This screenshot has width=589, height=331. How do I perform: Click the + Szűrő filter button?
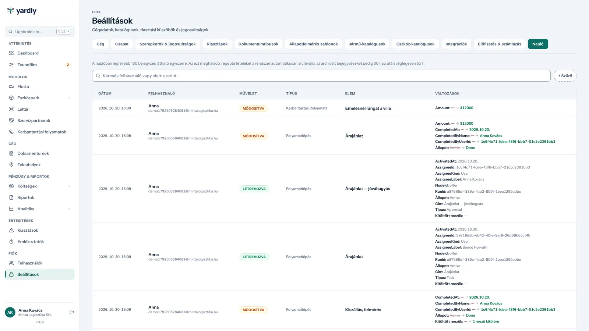(x=565, y=76)
